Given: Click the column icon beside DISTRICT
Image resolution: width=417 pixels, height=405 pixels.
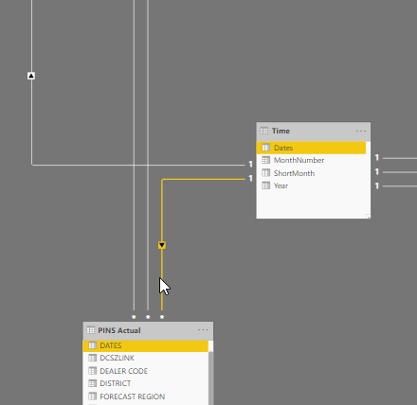Looking at the screenshot, I should click(92, 383).
